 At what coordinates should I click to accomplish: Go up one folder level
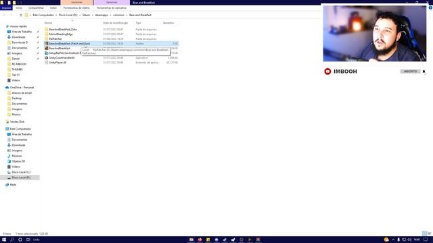click(x=21, y=15)
